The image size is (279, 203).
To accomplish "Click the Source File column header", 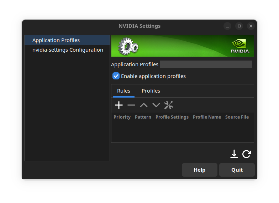I will (237, 117).
